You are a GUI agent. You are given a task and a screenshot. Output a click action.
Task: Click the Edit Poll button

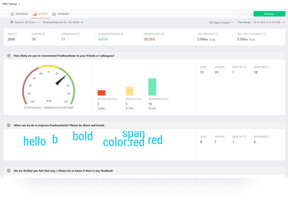click(243, 14)
